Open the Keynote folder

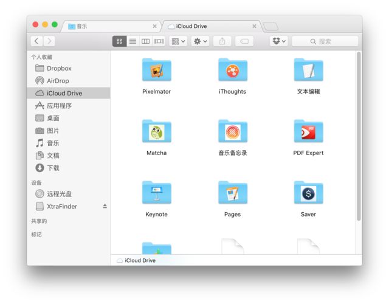[157, 193]
